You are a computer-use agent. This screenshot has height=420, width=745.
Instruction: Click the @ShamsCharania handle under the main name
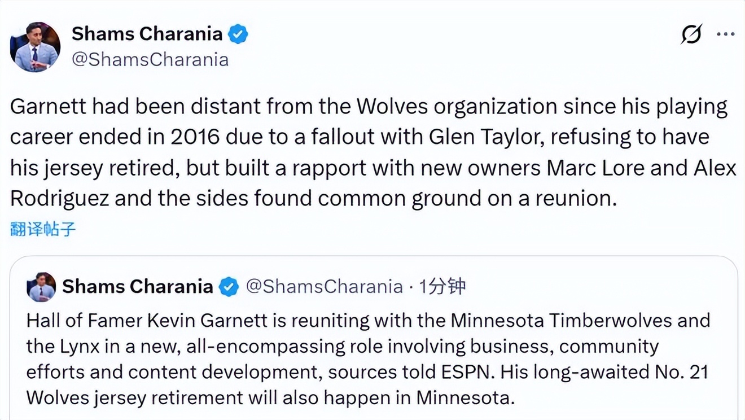pyautogui.click(x=150, y=59)
